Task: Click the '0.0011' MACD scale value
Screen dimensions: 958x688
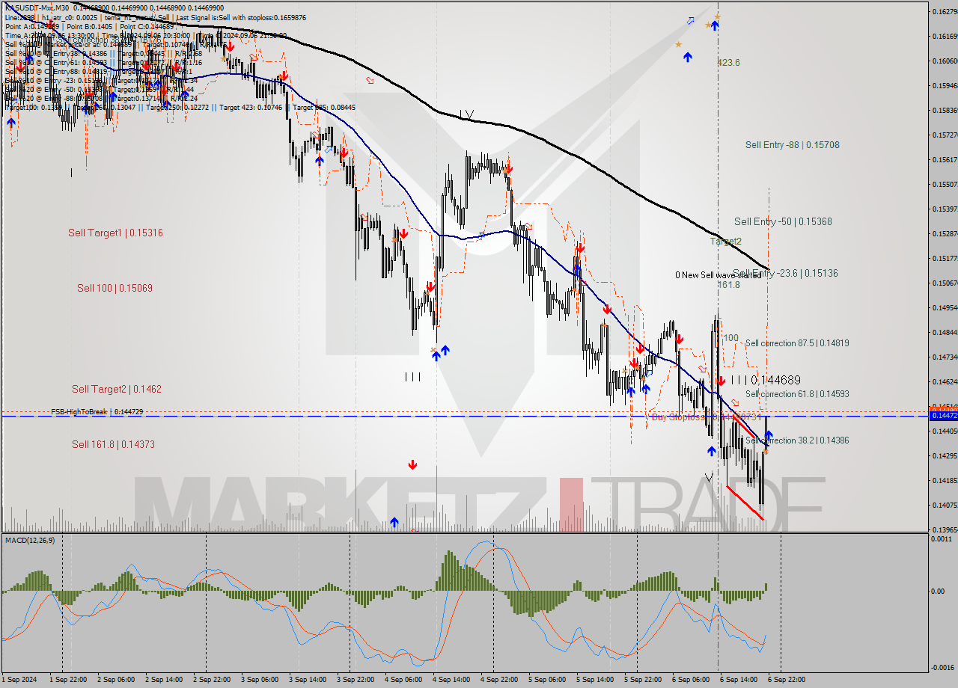Action: [x=940, y=538]
